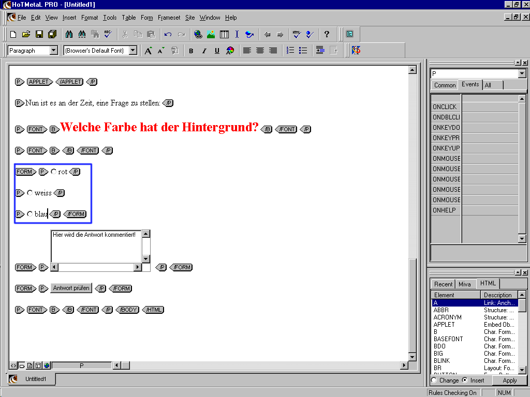
Task: Expand the Browser's Default Font dropdown
Action: coord(133,51)
